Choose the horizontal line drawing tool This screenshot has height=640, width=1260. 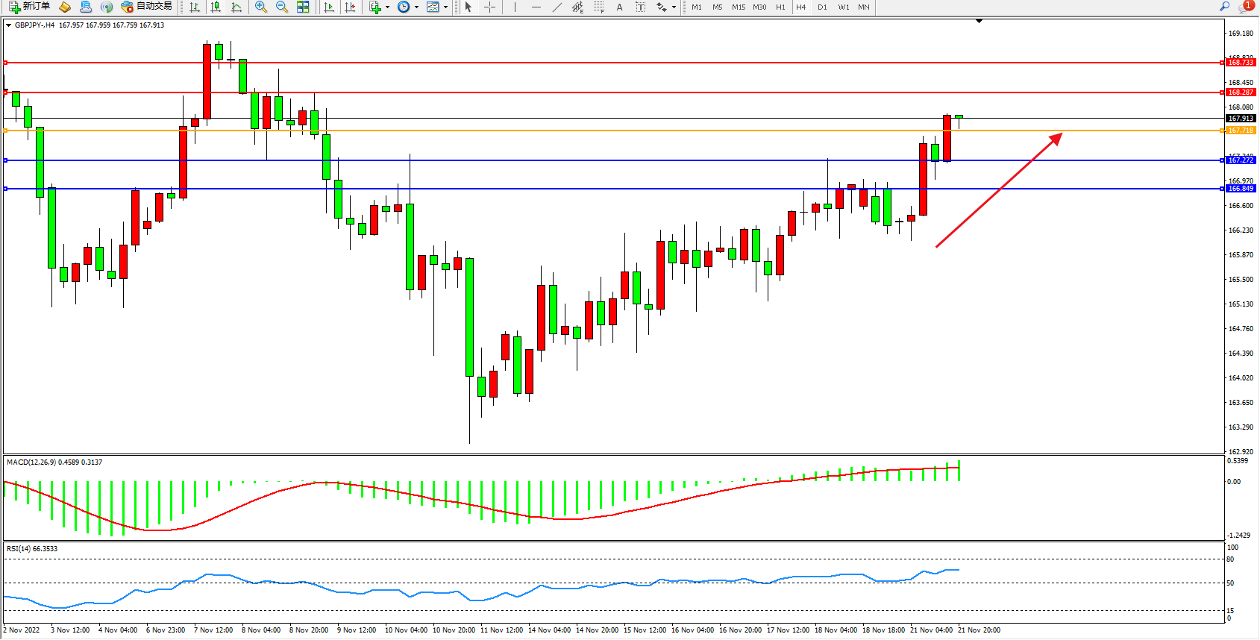[536, 7]
